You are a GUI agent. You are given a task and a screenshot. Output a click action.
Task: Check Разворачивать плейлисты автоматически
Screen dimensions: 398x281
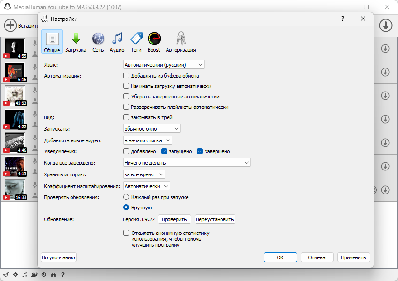click(126, 107)
